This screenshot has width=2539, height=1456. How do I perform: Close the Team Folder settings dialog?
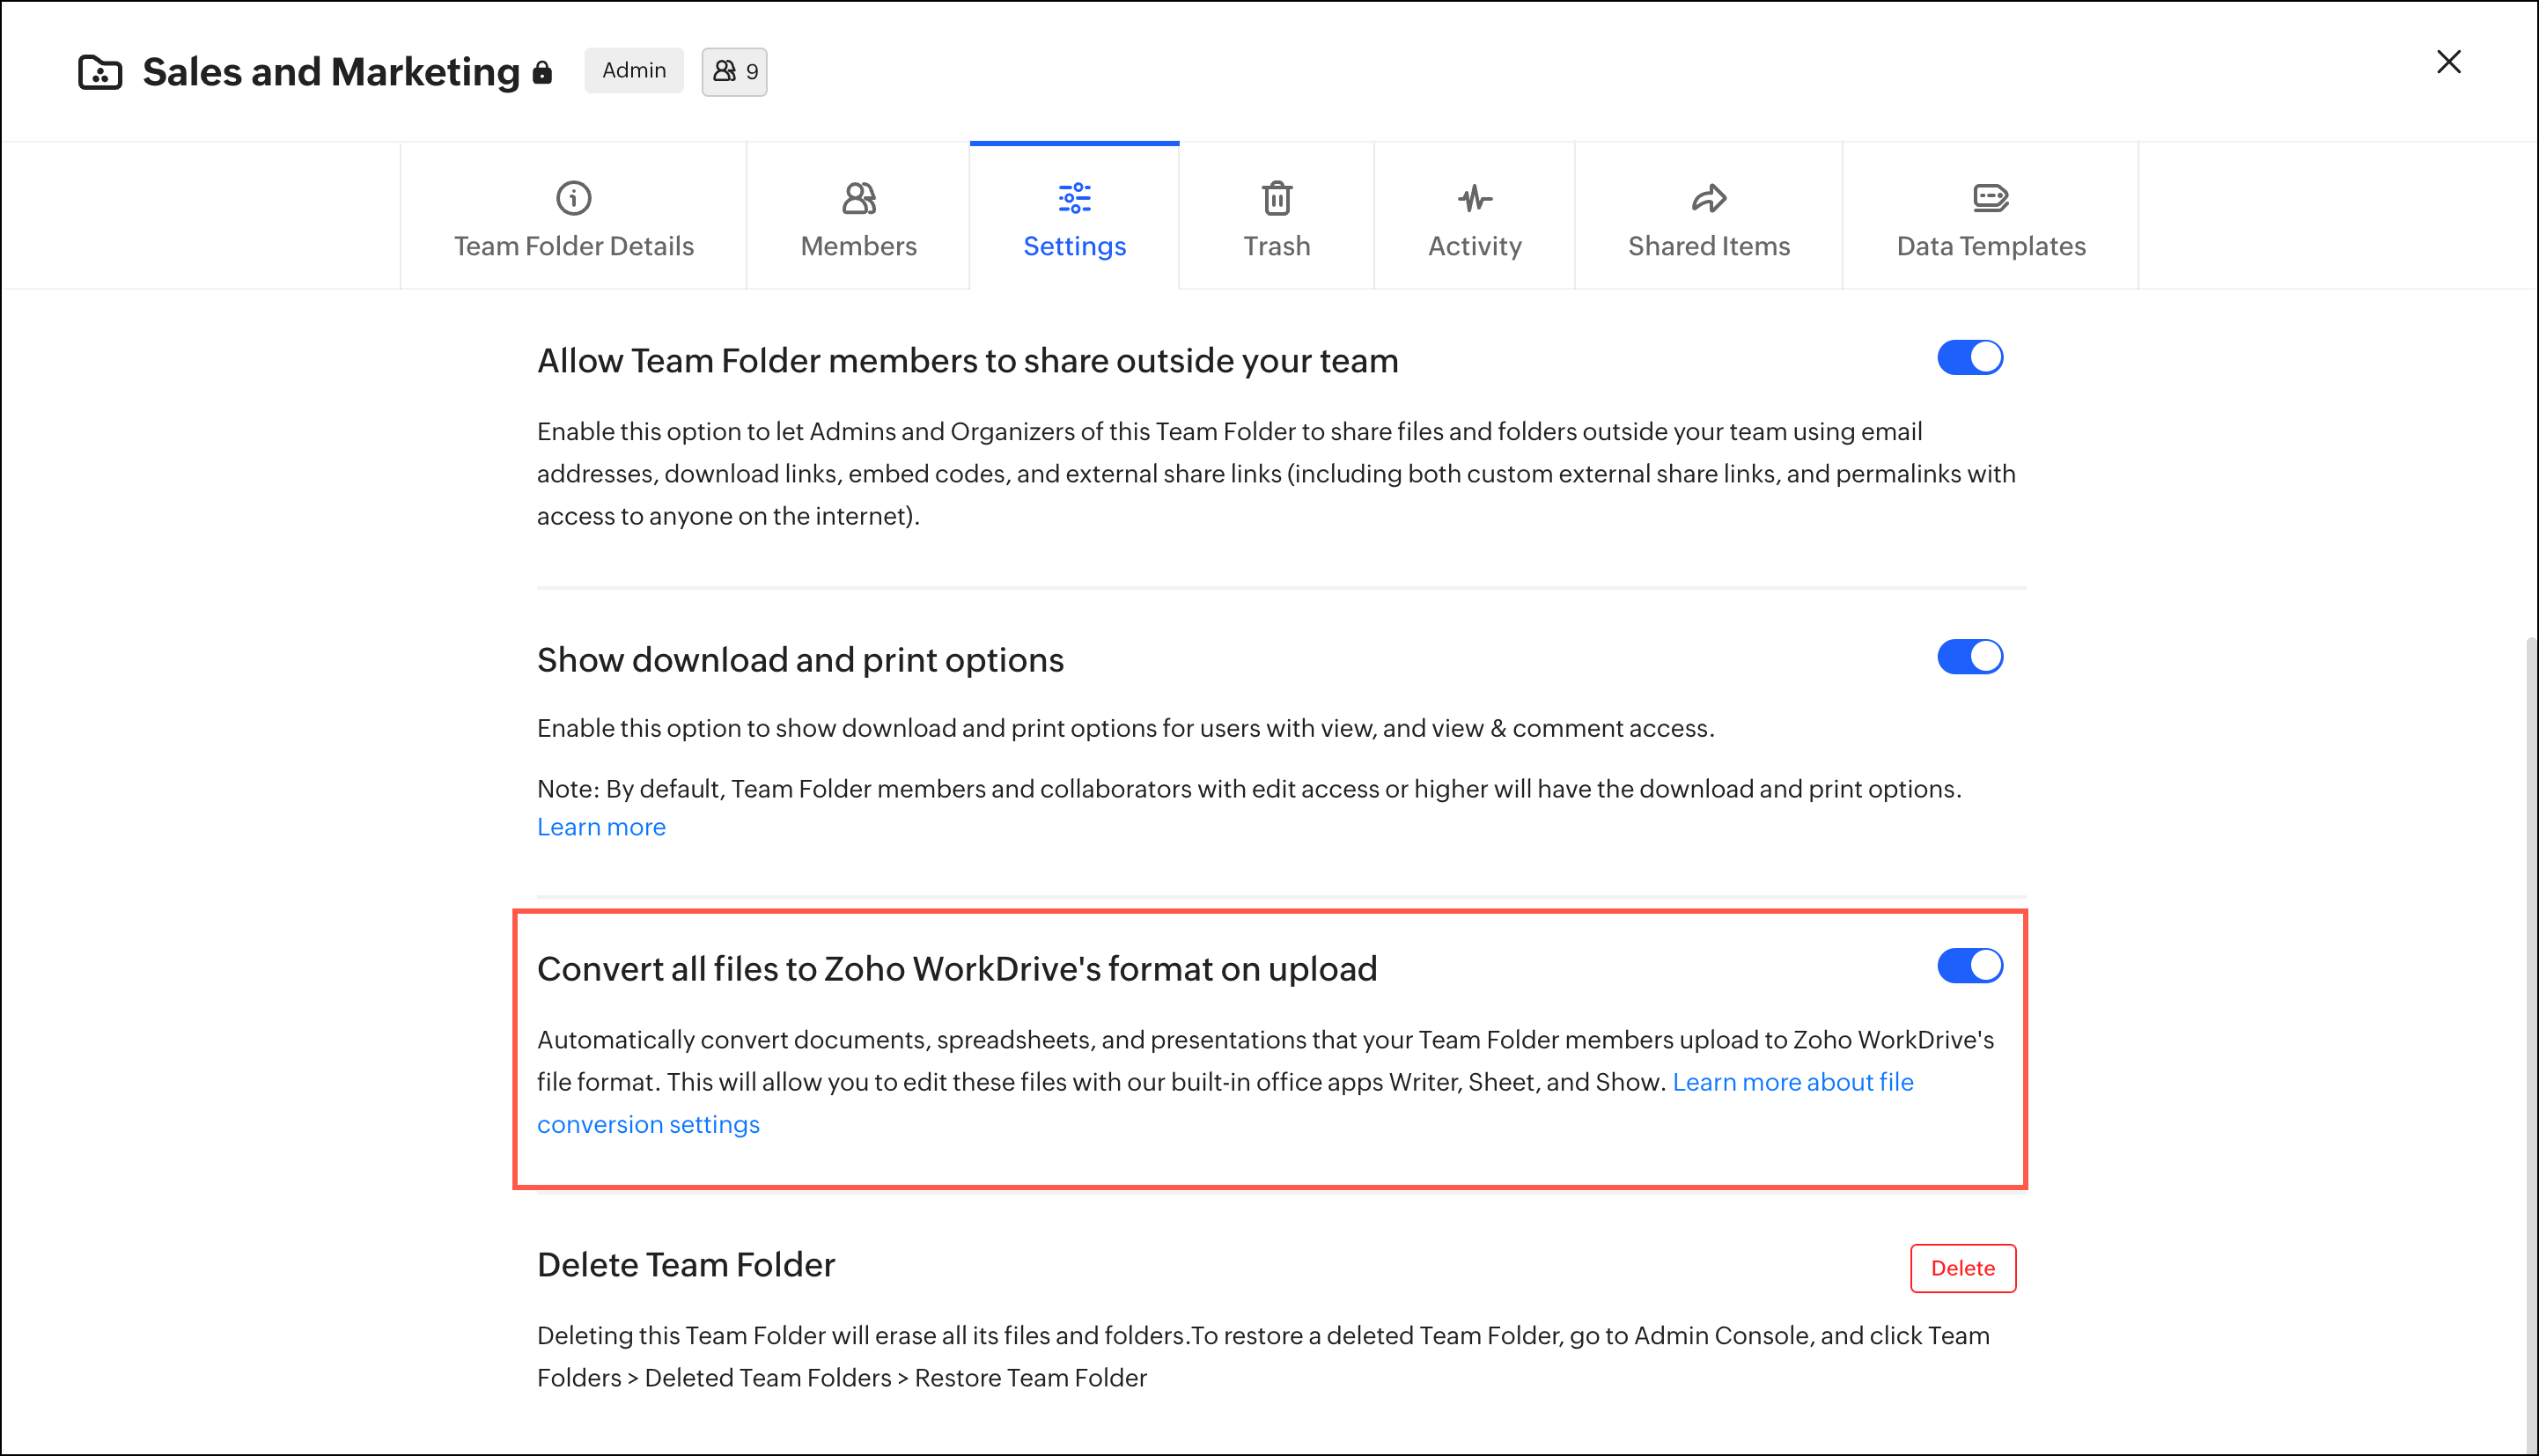2448,62
